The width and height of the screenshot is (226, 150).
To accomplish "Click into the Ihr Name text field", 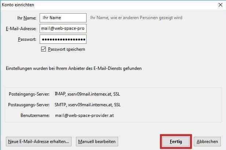I will (x=63, y=18).
